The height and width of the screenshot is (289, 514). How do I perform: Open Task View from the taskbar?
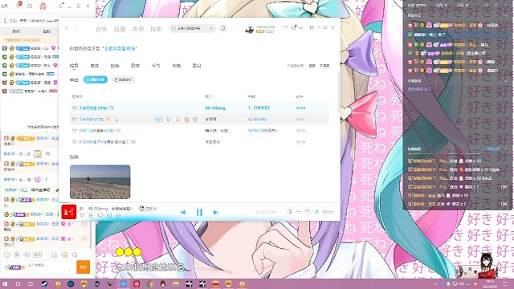[x=31, y=283]
